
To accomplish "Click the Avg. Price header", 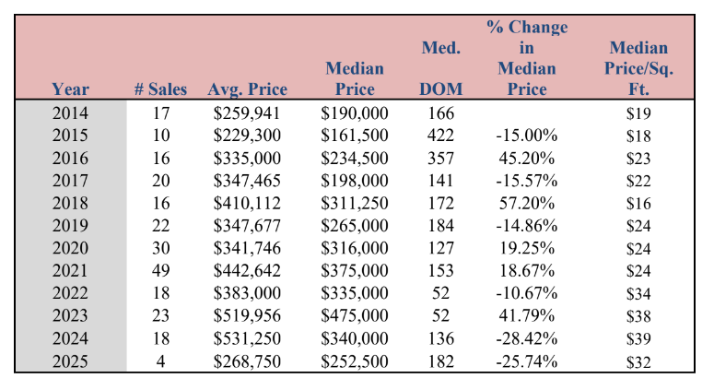I will coord(247,89).
